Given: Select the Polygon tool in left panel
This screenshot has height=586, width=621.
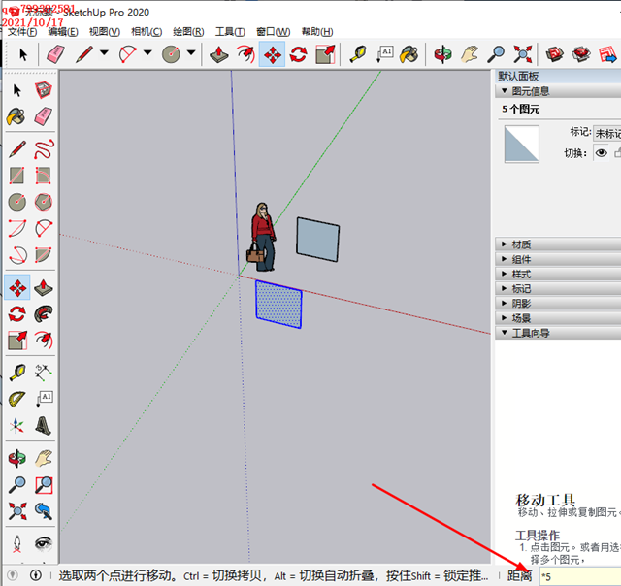Looking at the screenshot, I should click(x=43, y=202).
